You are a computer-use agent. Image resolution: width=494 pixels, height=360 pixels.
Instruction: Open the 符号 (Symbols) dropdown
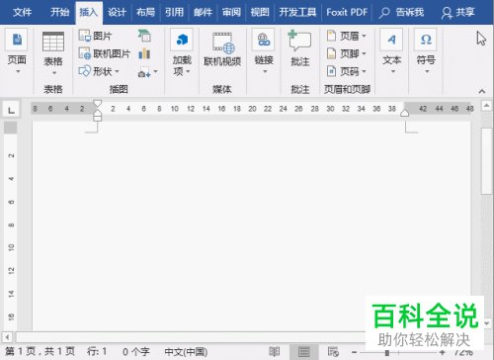(426, 51)
